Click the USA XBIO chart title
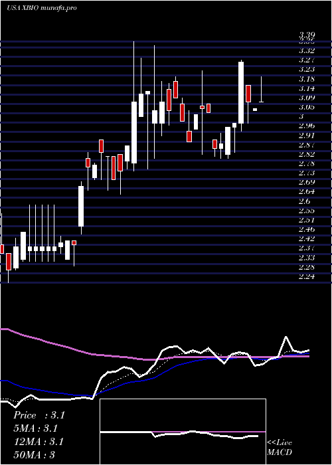 (41, 8)
